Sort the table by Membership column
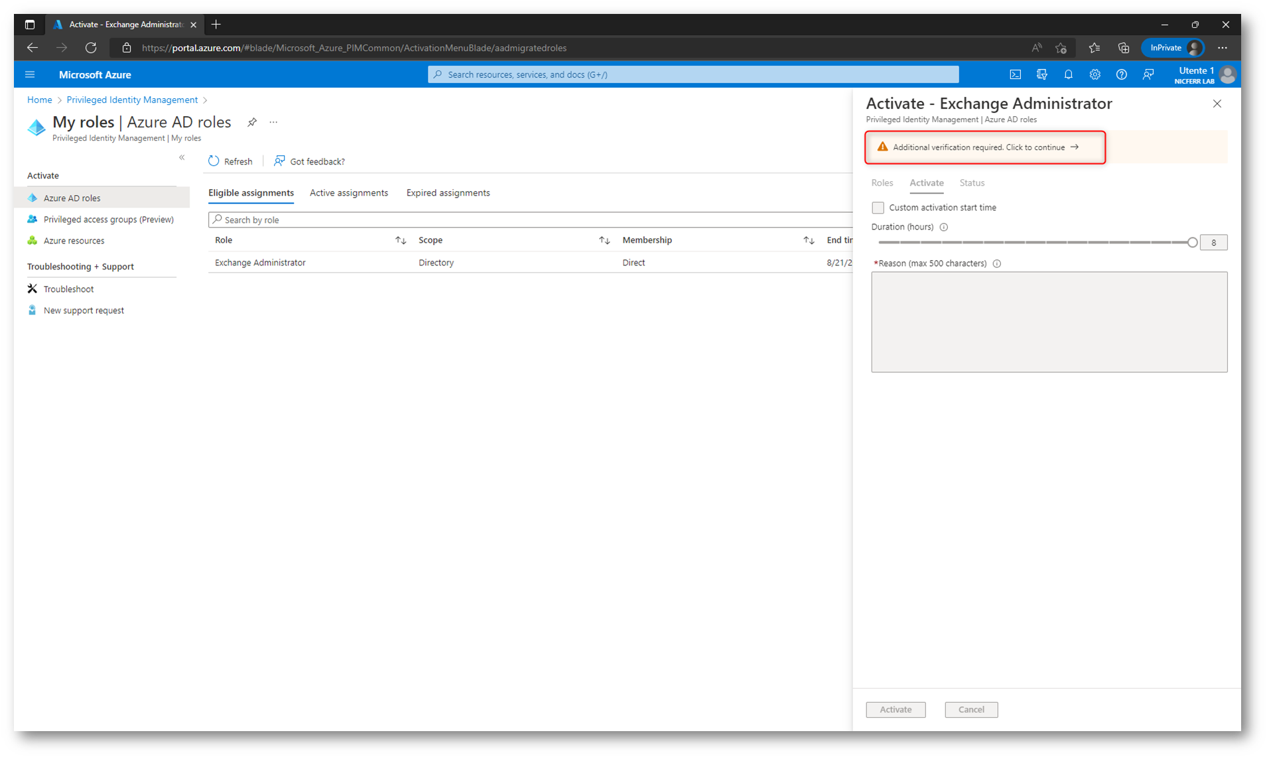The width and height of the screenshot is (1269, 759). coord(809,240)
